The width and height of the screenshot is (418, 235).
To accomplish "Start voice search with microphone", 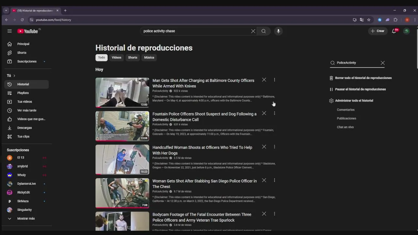I will pyautogui.click(x=278, y=31).
